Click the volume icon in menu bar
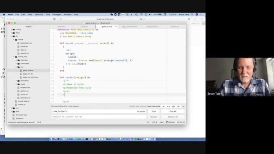This screenshot has width=274, height=154. [x=150, y=15]
